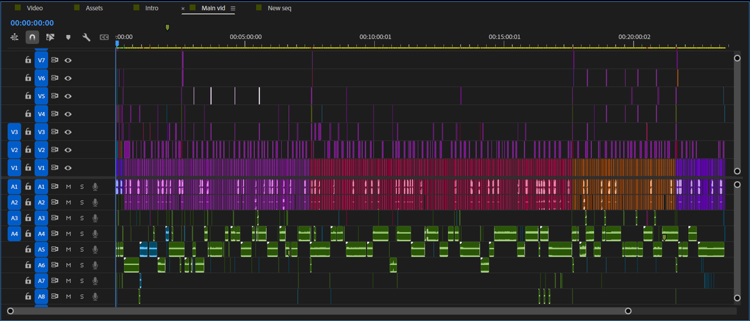Image resolution: width=750 pixels, height=321 pixels.
Task: Open the Caption track options CC icon
Action: pos(104,37)
